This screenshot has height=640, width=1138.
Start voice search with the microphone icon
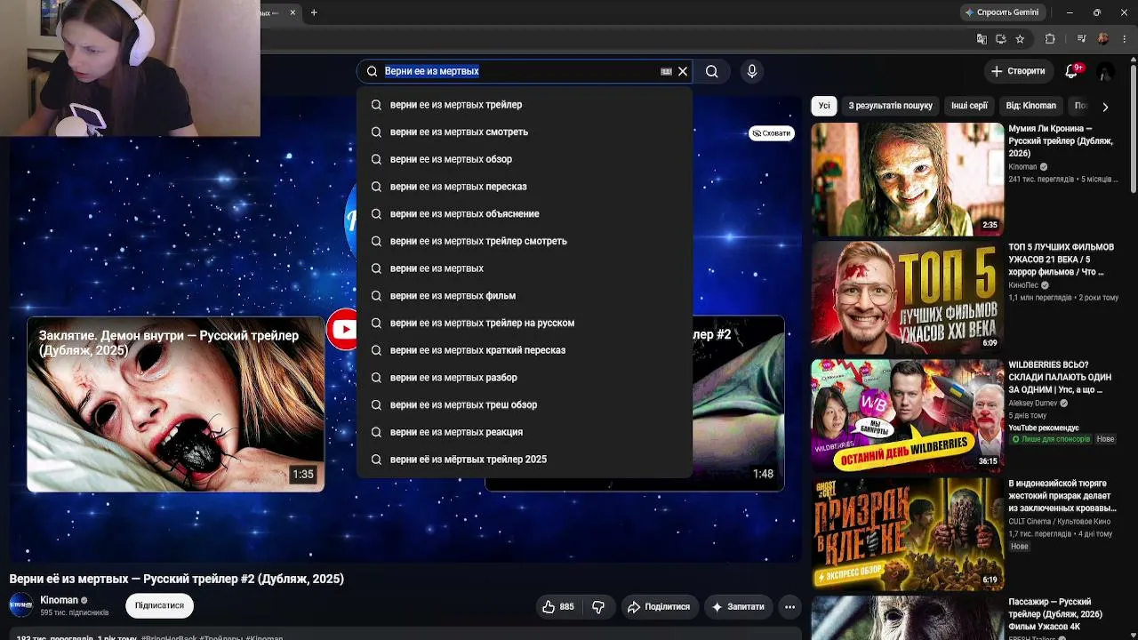[x=752, y=71]
